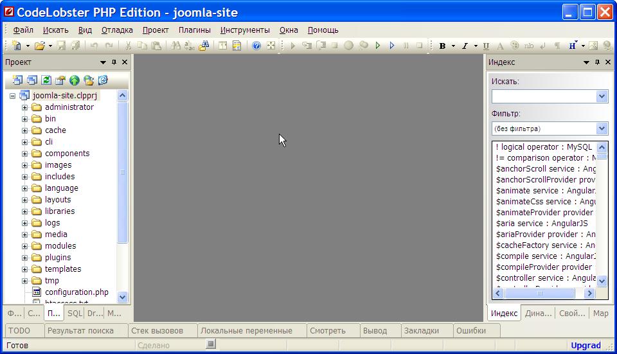The width and height of the screenshot is (617, 354).
Task: Expand the components folder
Action: 24,154
